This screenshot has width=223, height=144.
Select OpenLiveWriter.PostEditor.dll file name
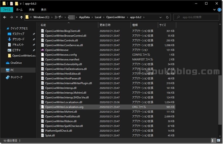point(63,116)
